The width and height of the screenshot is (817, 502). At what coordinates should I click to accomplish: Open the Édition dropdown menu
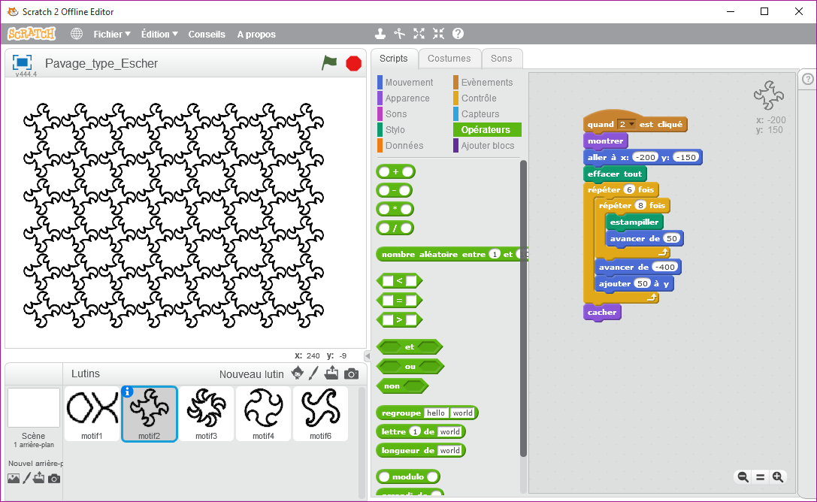(159, 34)
